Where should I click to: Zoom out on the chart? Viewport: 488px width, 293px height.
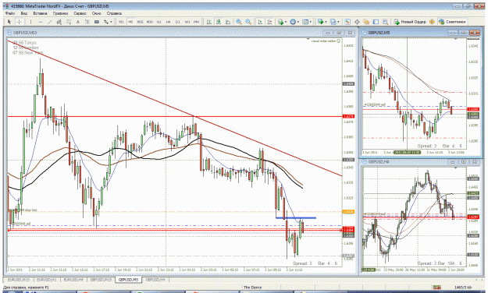(x=248, y=22)
